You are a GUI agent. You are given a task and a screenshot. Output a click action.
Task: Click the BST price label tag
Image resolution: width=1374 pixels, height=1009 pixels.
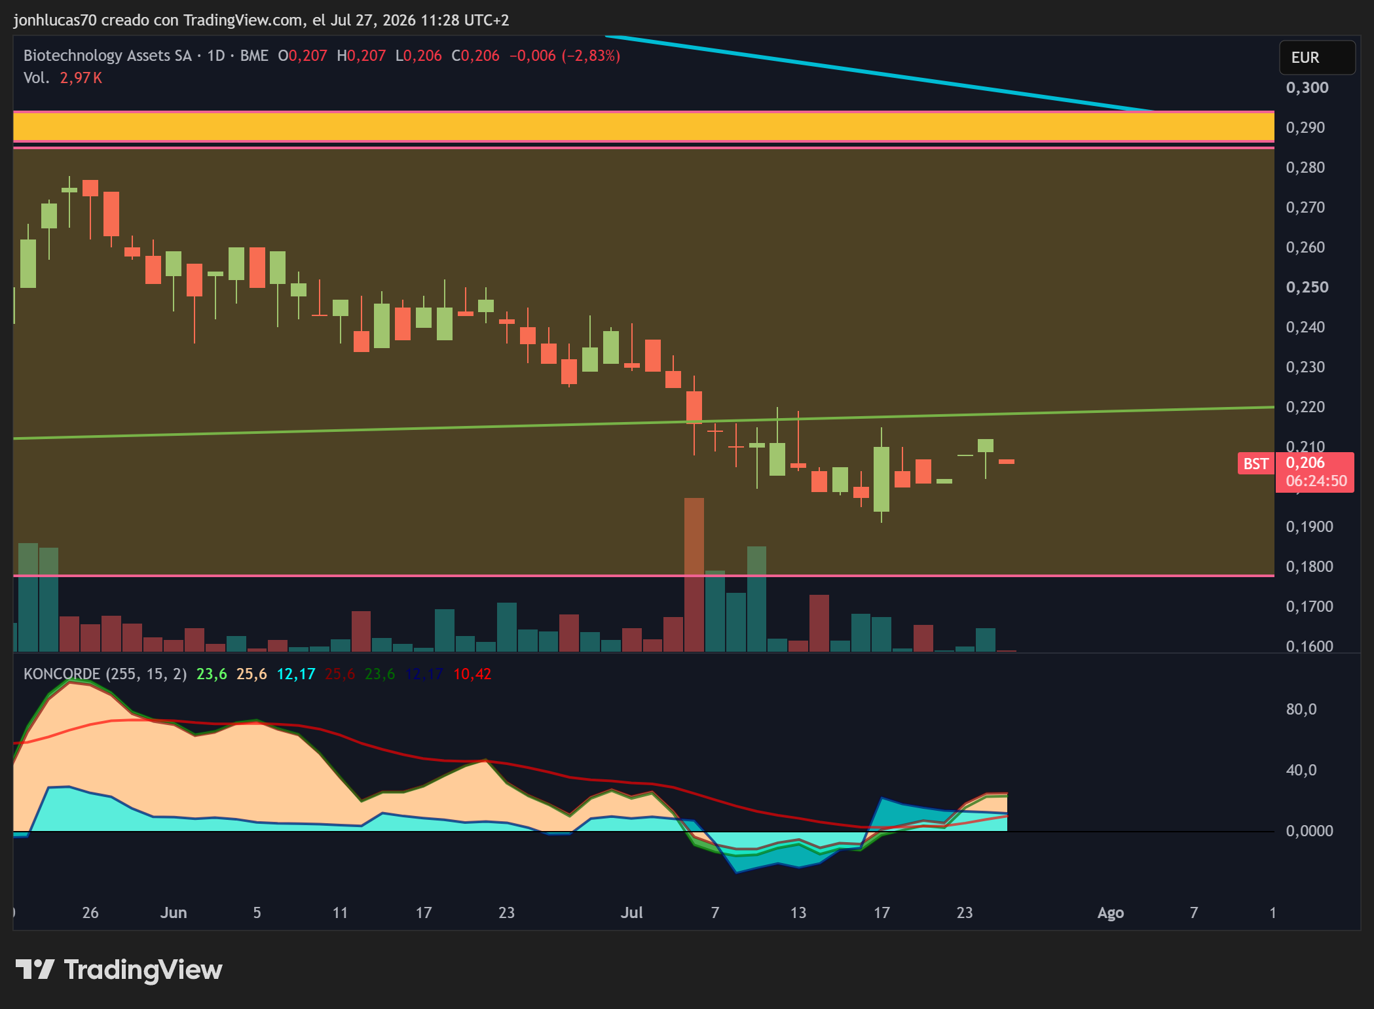pyautogui.click(x=1255, y=463)
